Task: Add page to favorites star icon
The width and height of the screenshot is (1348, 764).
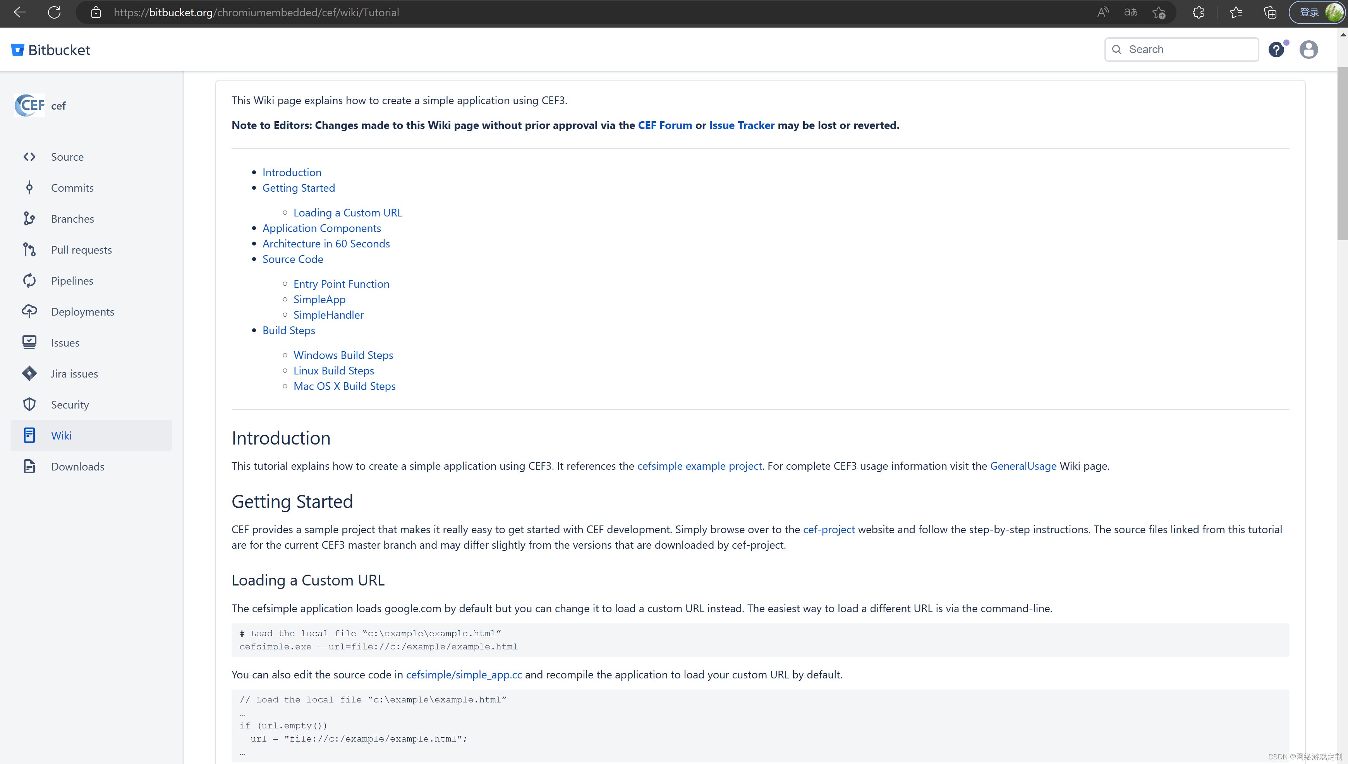Action: 1159,12
